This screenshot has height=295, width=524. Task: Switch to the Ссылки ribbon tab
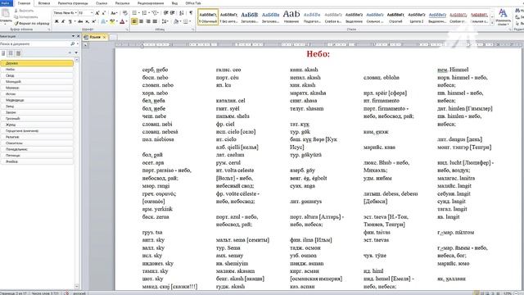[102, 3]
